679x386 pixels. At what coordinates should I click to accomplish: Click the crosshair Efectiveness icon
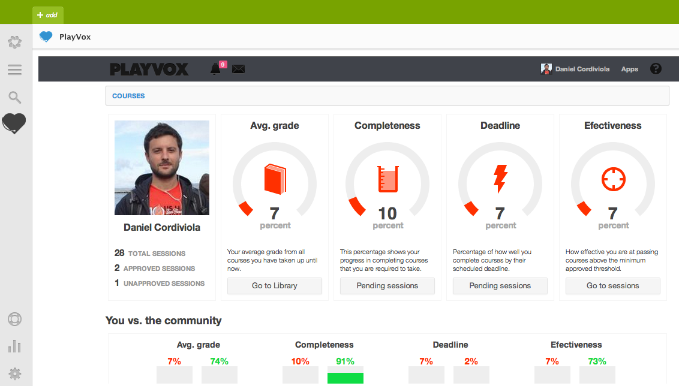(613, 179)
